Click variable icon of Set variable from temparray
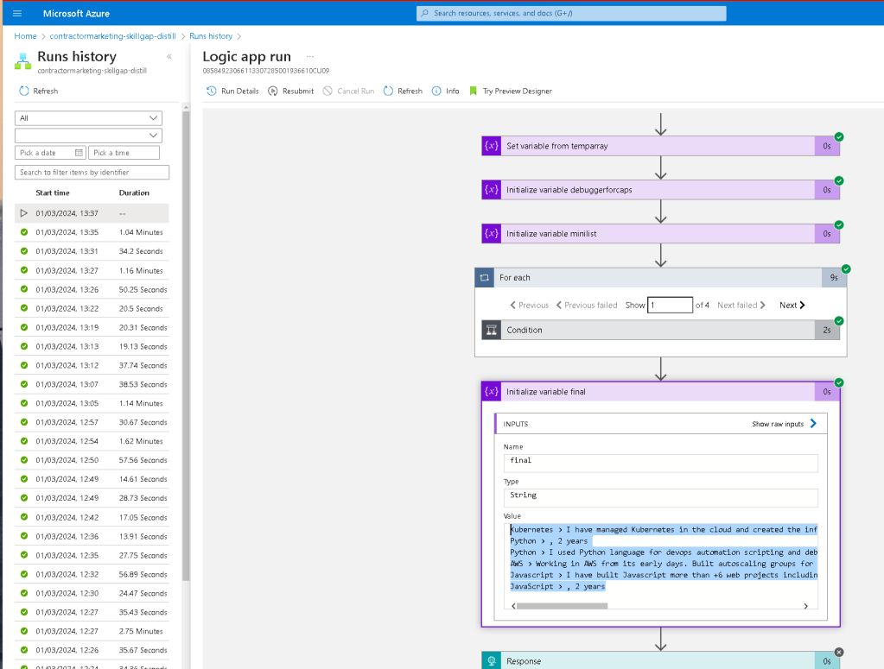Image resolution: width=884 pixels, height=669 pixels. point(492,146)
